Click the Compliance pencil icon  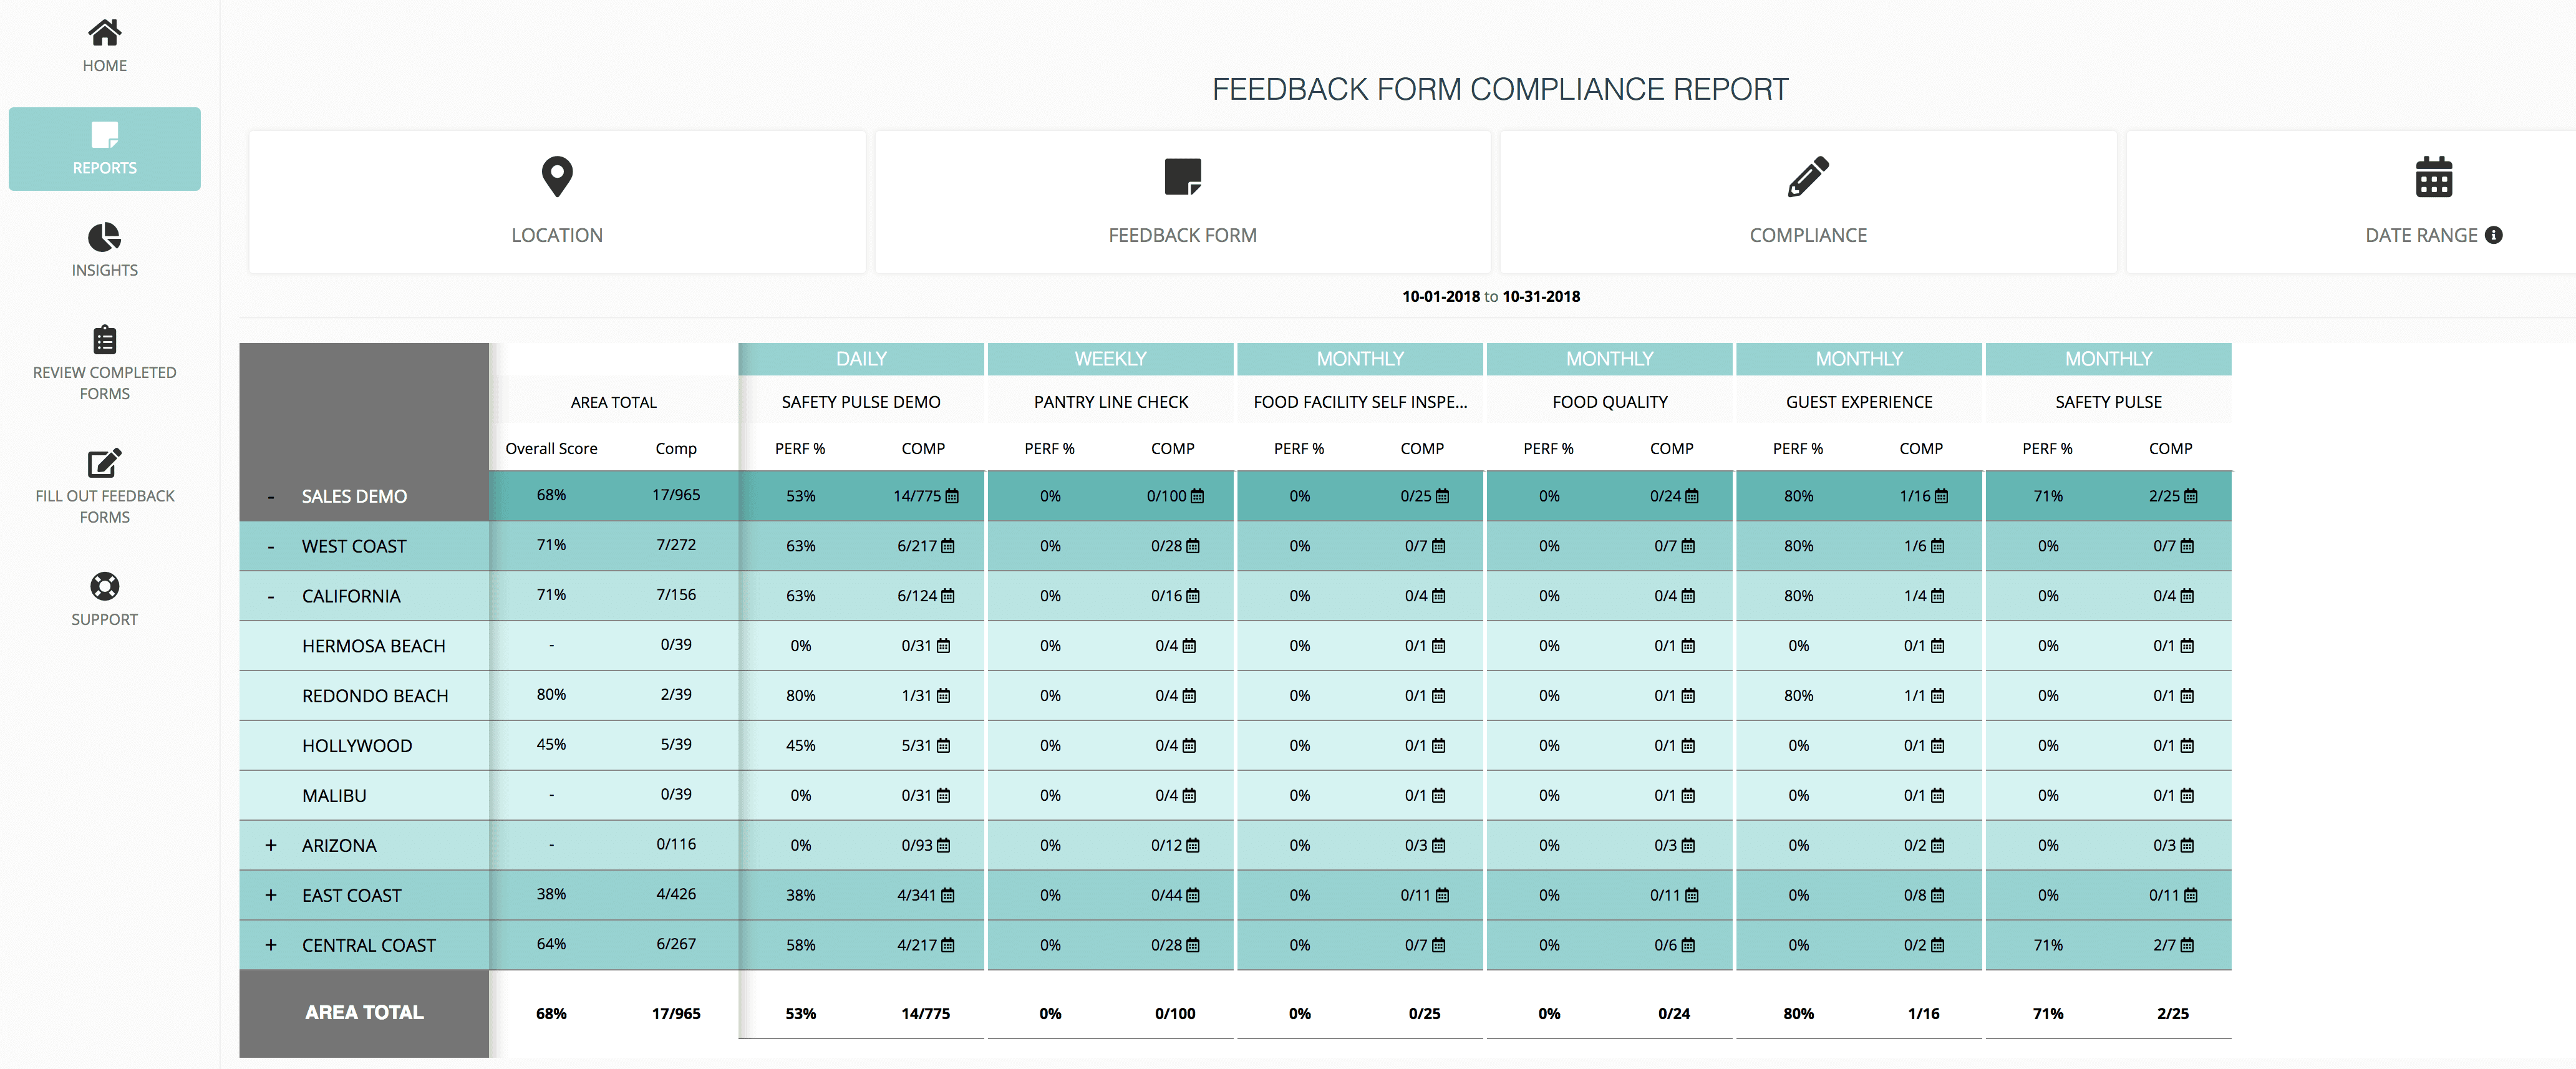click(x=1808, y=177)
